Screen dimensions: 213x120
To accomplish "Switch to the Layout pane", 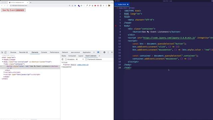I will (x=81, y=56).
